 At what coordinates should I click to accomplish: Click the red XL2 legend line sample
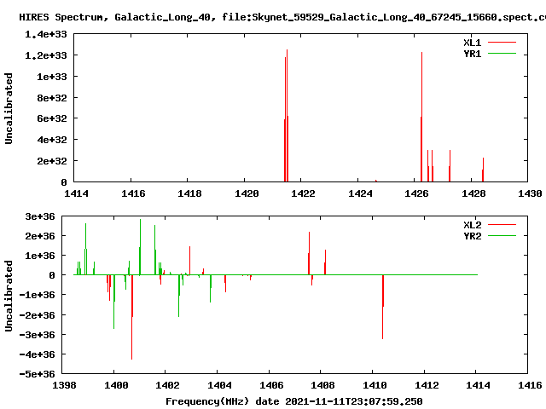502,225
